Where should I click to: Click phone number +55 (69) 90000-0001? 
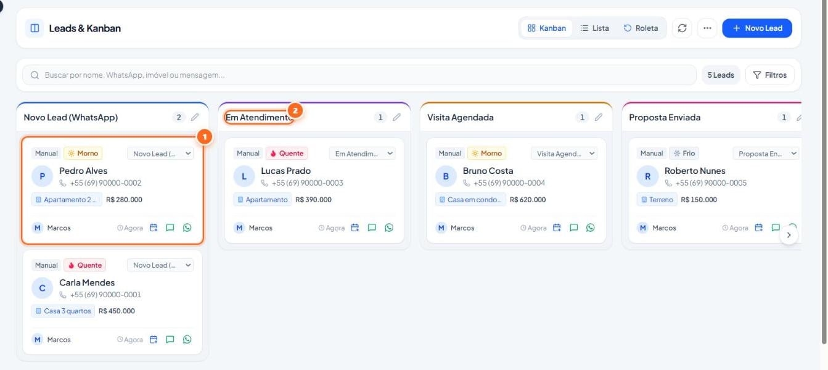click(105, 295)
